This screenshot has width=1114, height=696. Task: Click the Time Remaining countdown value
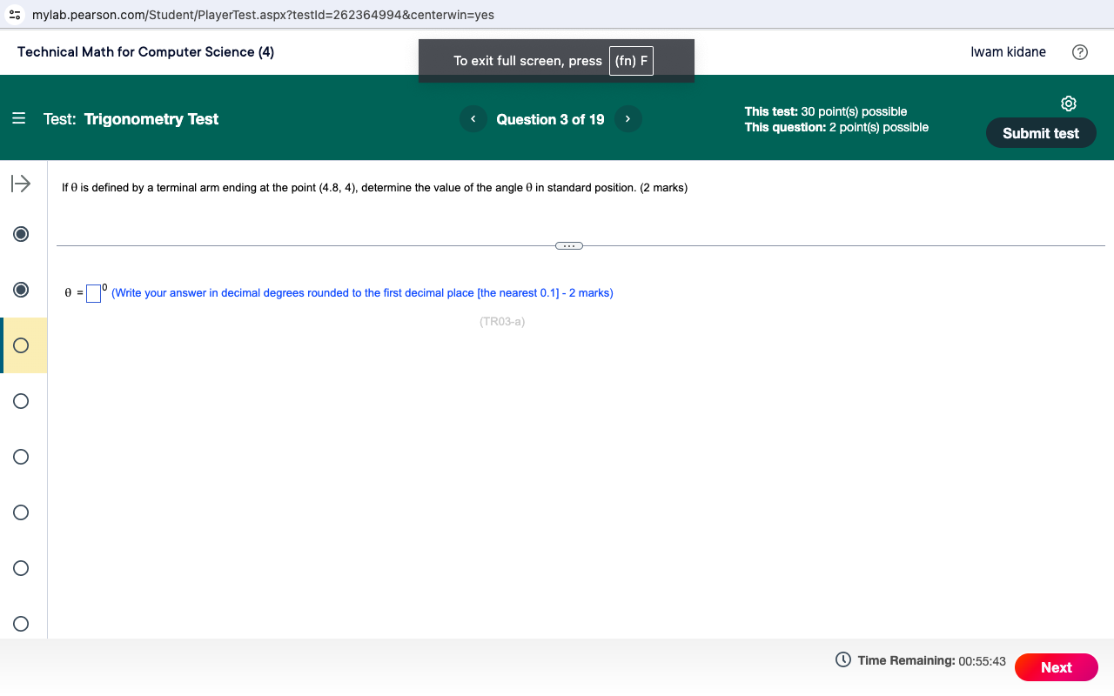(982, 661)
